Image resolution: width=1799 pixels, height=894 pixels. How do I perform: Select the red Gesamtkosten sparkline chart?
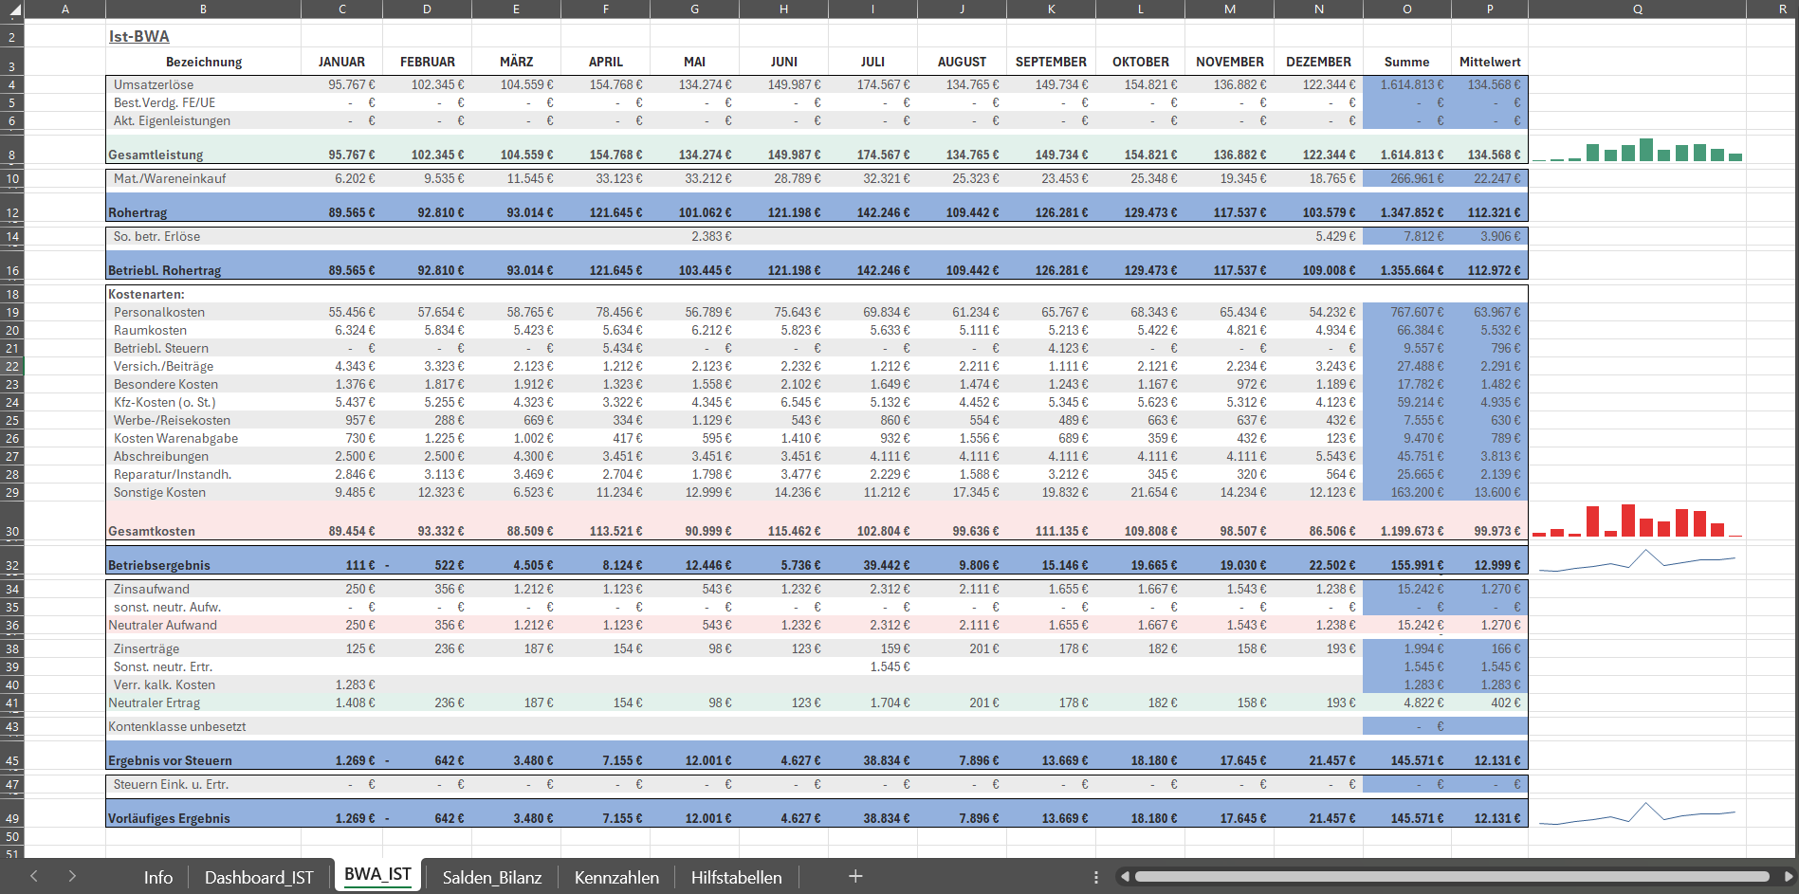point(1637,521)
